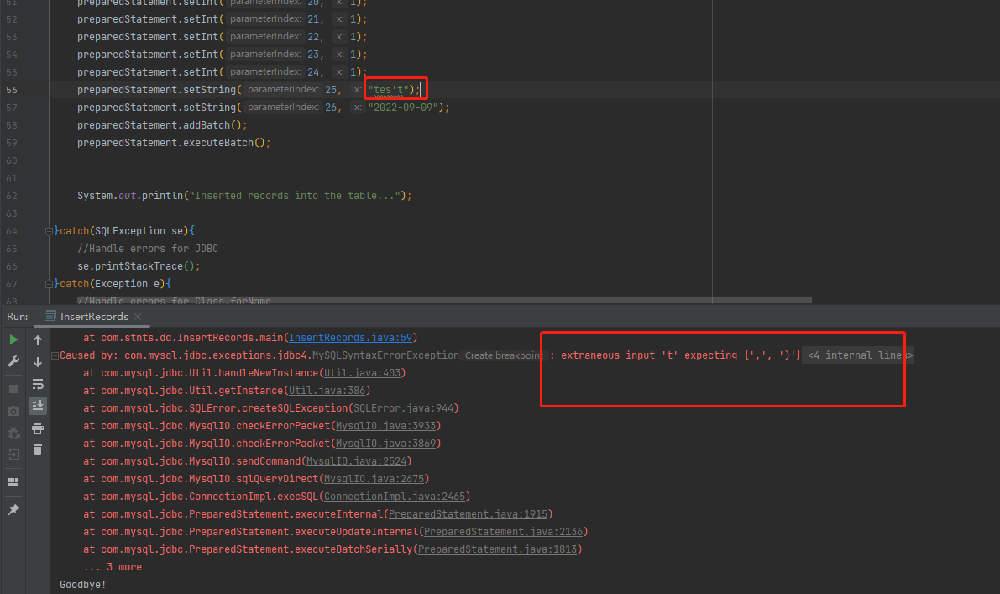The height and width of the screenshot is (594, 1000).
Task: Open the Restore Layout icon in Run panel
Action: click(x=13, y=482)
